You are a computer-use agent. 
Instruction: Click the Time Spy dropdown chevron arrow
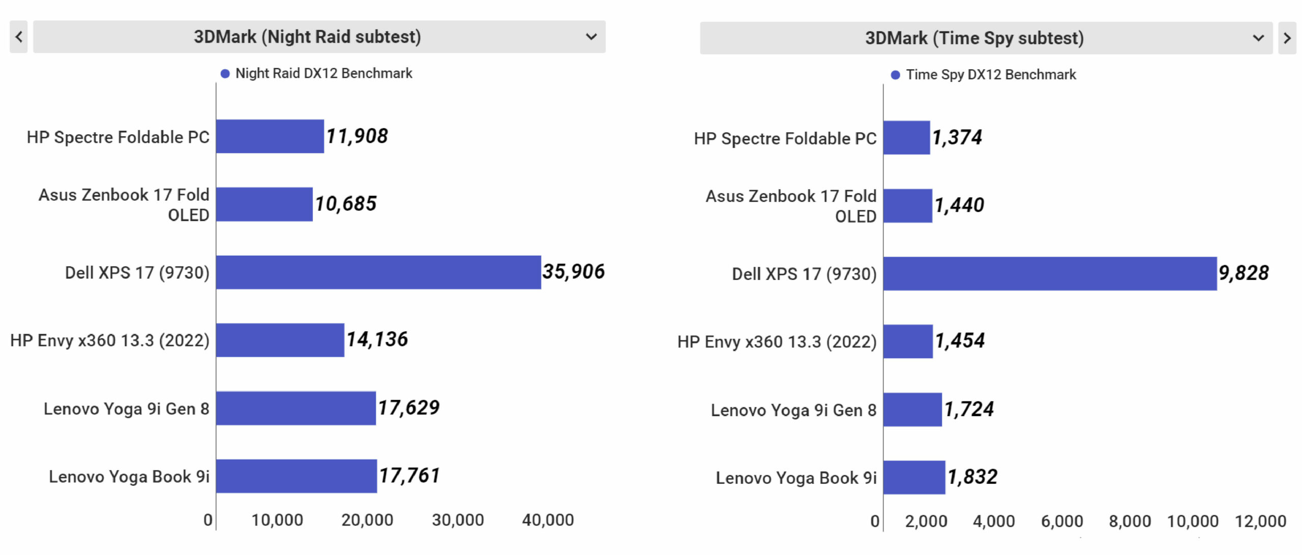(1258, 38)
